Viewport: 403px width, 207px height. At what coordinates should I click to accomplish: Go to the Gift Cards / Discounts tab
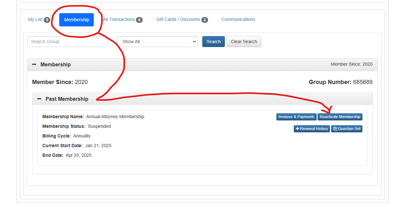pos(178,20)
